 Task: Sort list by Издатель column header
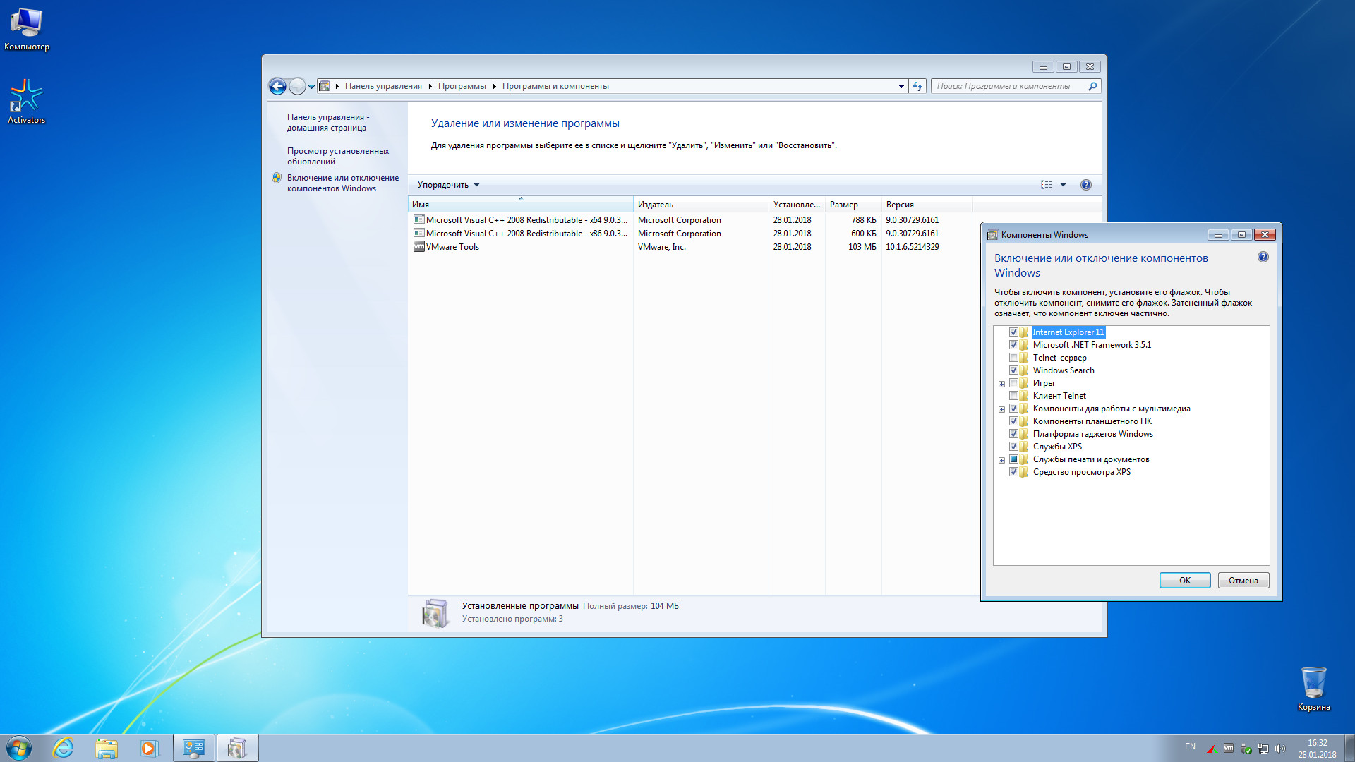pyautogui.click(x=656, y=205)
